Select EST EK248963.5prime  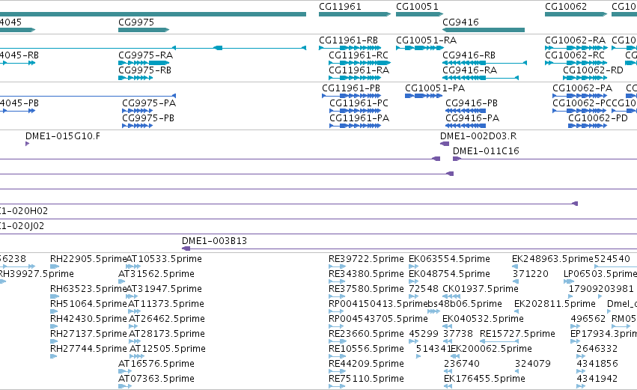515,266
